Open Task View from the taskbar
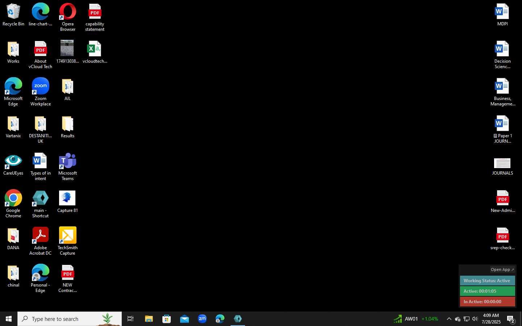The image size is (522, 326). click(x=130, y=319)
